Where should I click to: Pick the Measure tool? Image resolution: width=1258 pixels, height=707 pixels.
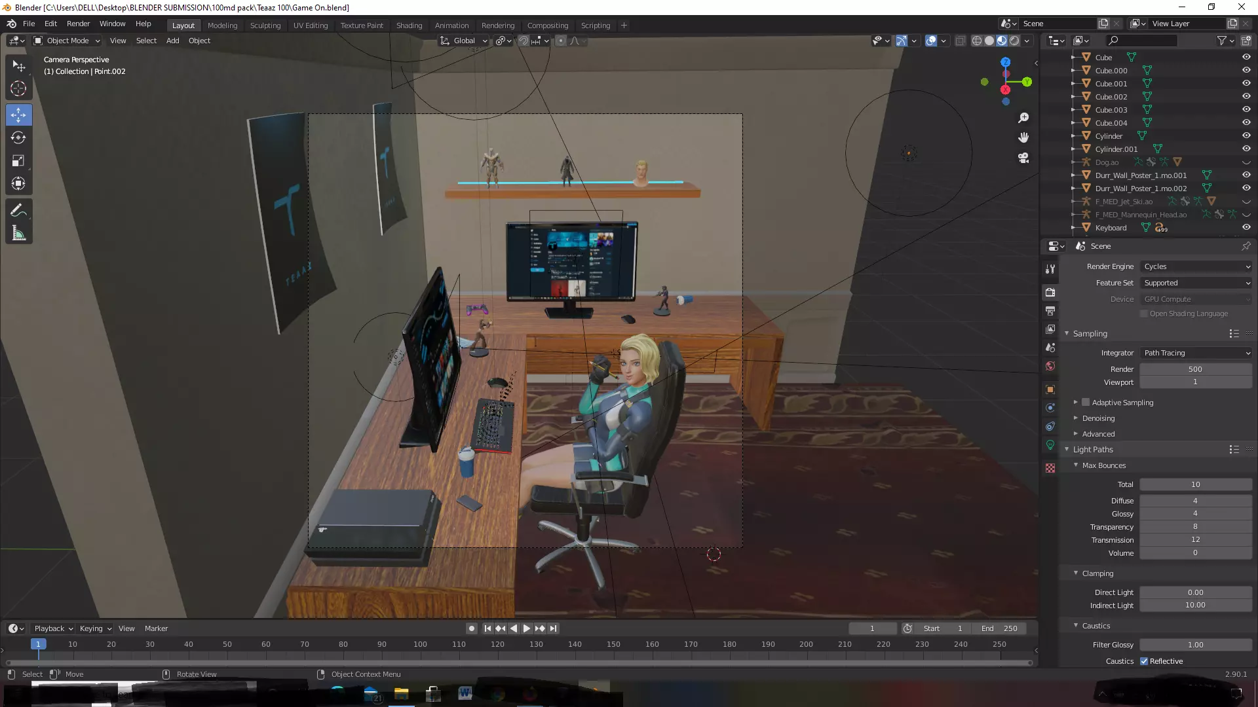tap(18, 234)
